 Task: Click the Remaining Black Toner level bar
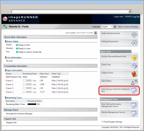[x=32, y=104]
